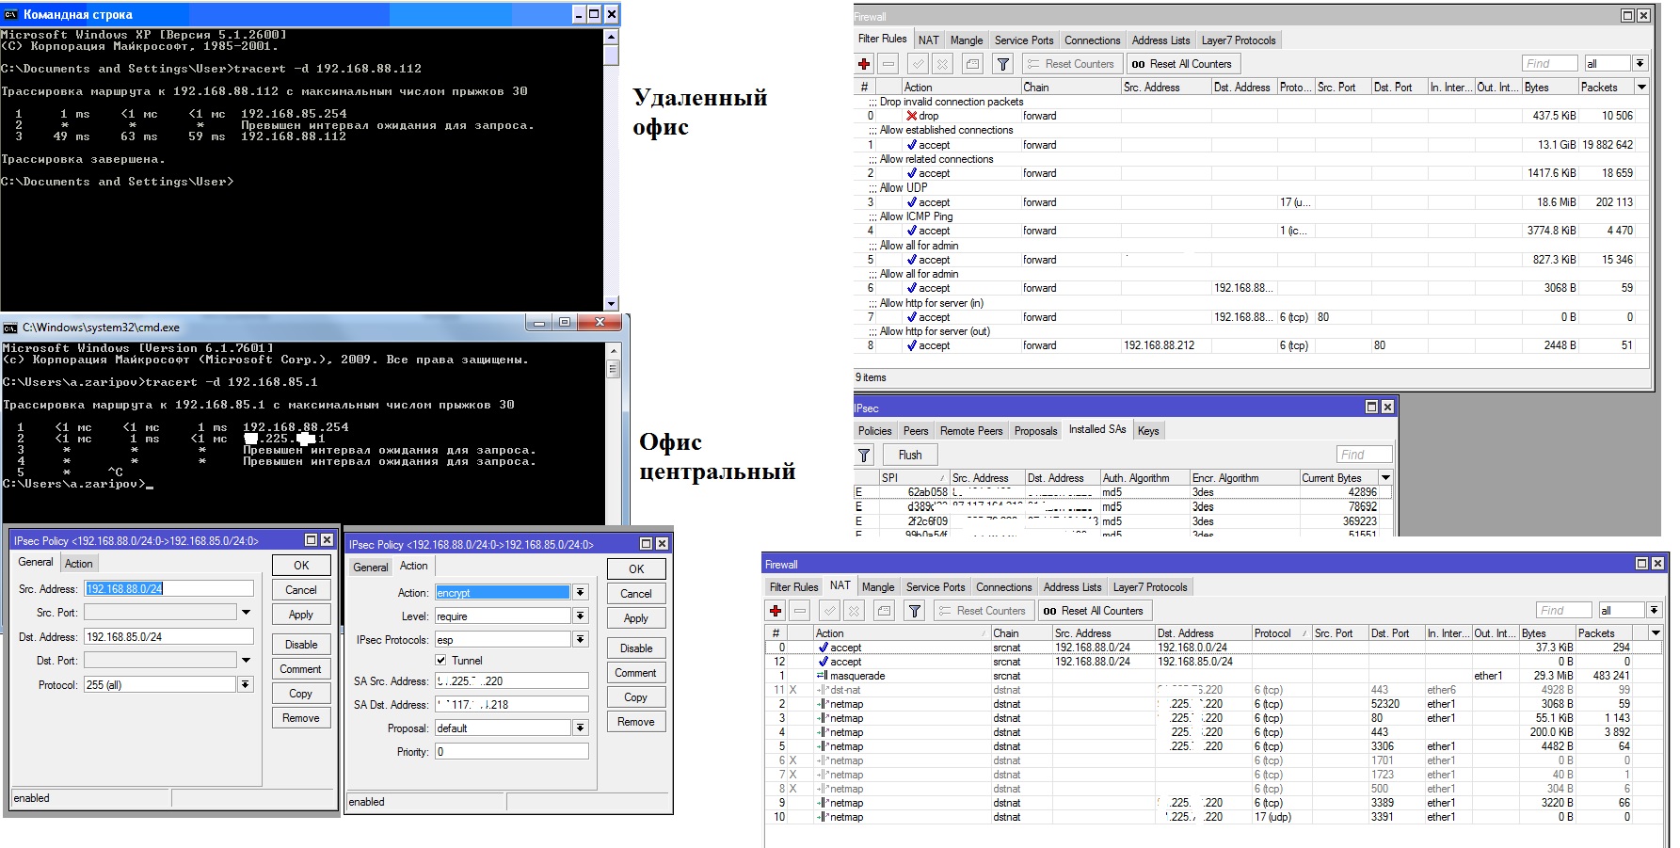The width and height of the screenshot is (1680, 848).
Task: Open Level require dropdown
Action: click(x=581, y=616)
